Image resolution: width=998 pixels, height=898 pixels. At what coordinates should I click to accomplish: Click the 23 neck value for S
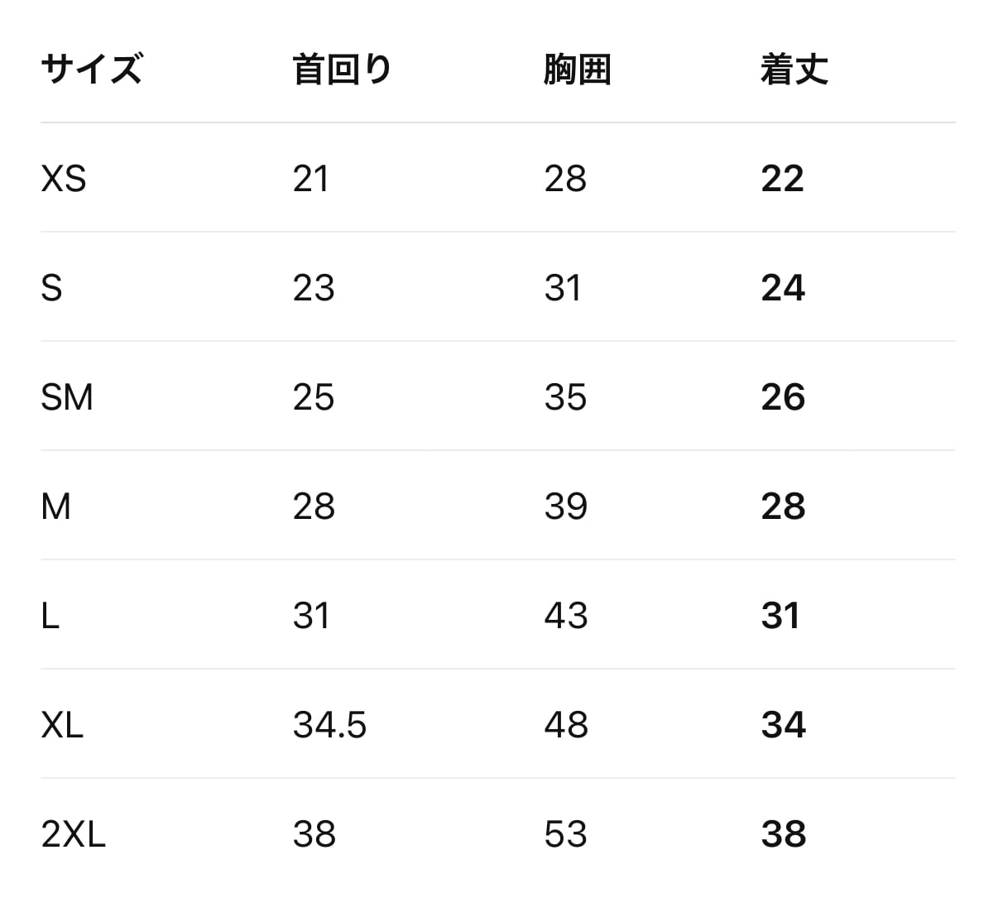[x=314, y=288]
